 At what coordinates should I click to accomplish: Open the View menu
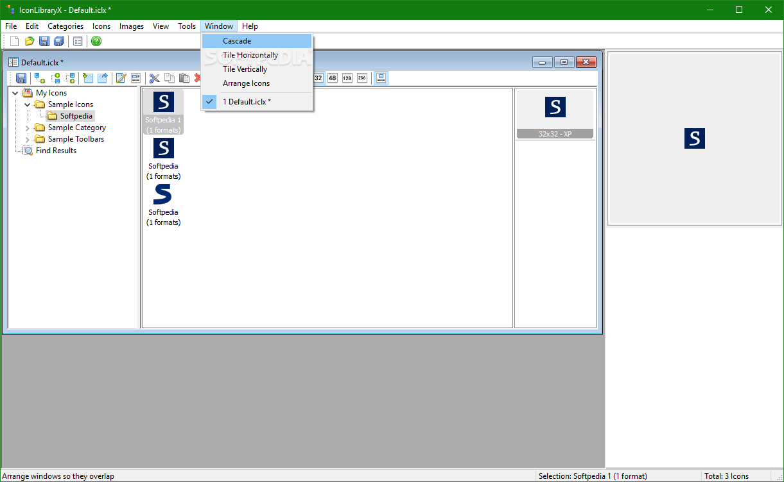coord(161,26)
